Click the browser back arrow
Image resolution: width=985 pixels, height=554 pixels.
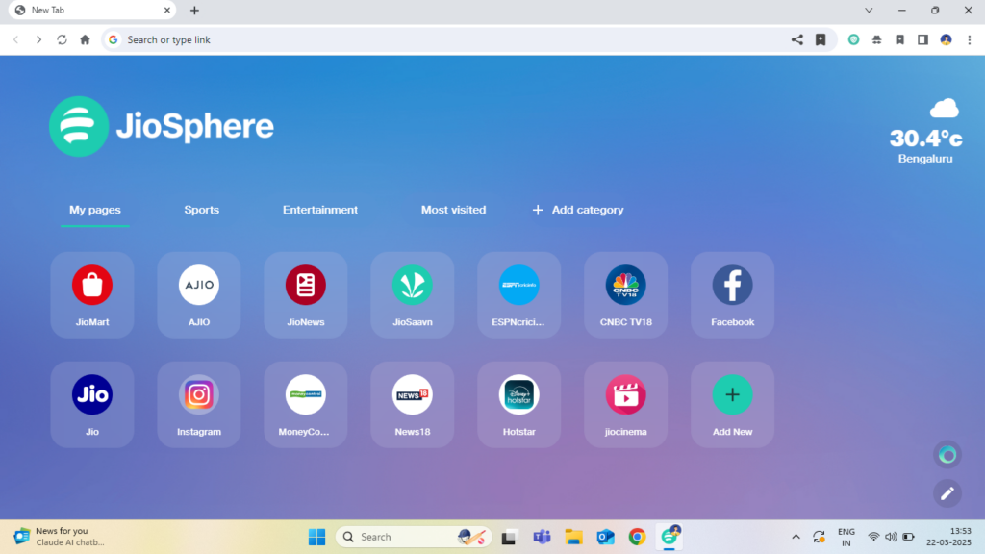tap(16, 39)
